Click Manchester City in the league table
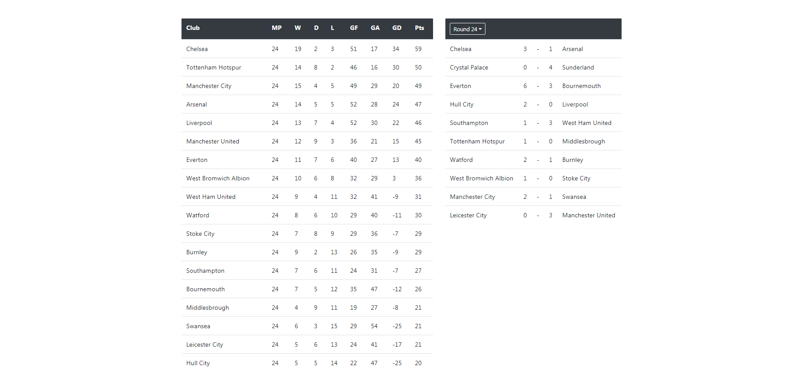This screenshot has height=370, width=800. click(x=209, y=86)
